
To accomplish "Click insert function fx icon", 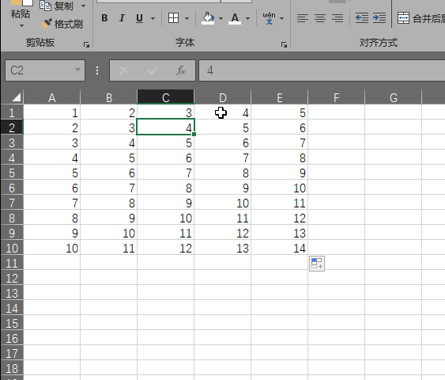I will (x=181, y=70).
